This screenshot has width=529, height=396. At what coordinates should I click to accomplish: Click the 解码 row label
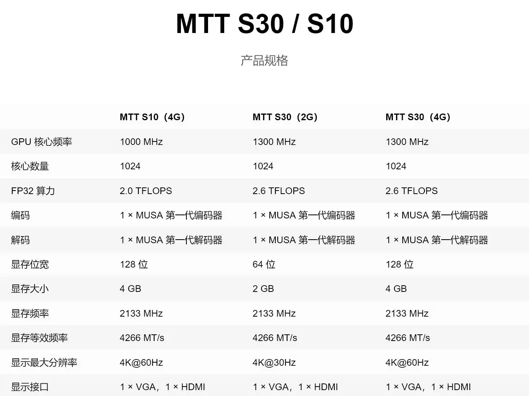tap(20, 240)
